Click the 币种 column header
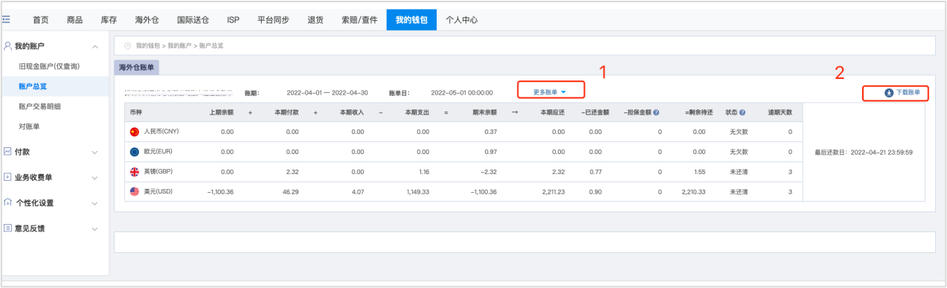947x288 pixels. (135, 112)
